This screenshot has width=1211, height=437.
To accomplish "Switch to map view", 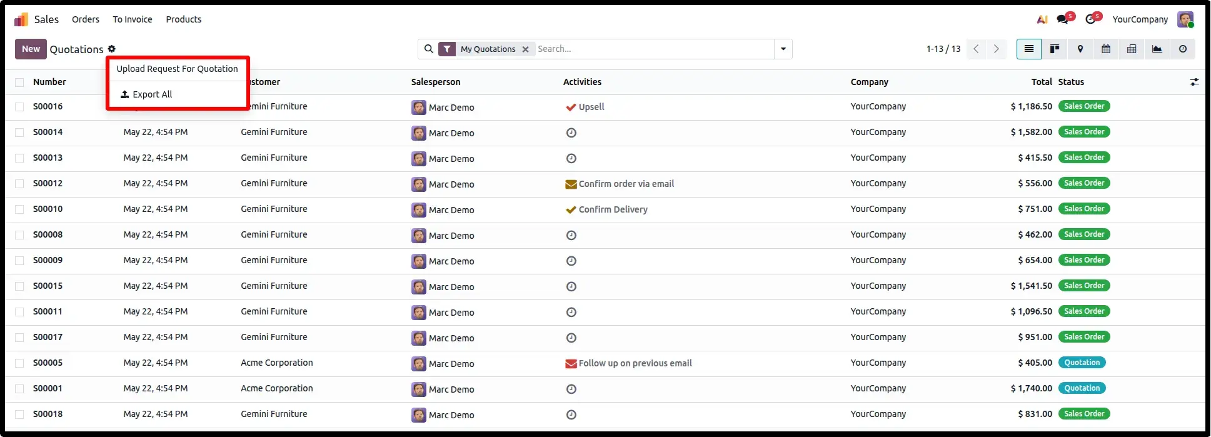I will tap(1080, 49).
